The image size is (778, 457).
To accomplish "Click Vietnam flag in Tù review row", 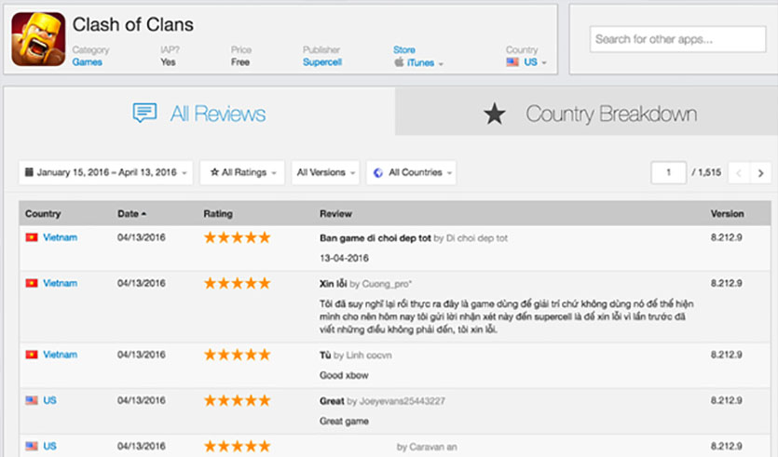I will point(32,355).
